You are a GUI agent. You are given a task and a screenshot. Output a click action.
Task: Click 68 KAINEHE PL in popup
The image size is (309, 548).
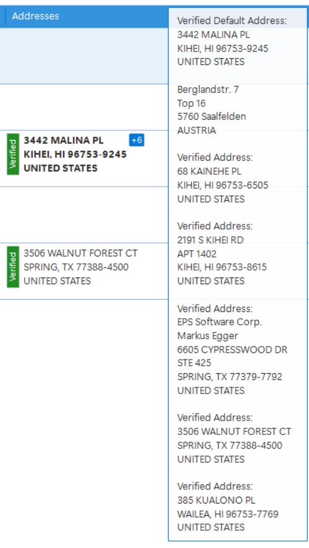pyautogui.click(x=209, y=171)
